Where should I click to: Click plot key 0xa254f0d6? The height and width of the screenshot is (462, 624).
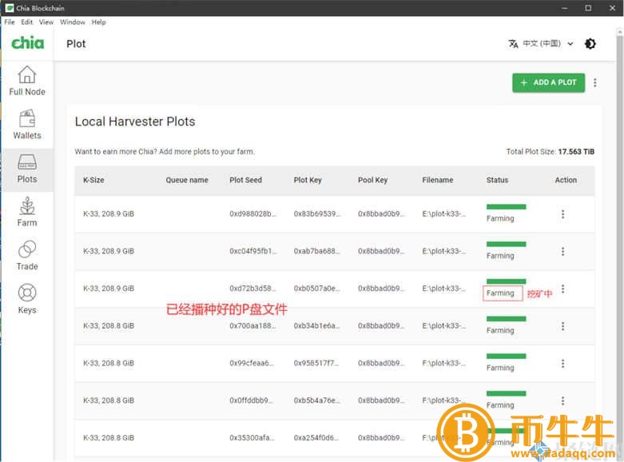coord(317,438)
